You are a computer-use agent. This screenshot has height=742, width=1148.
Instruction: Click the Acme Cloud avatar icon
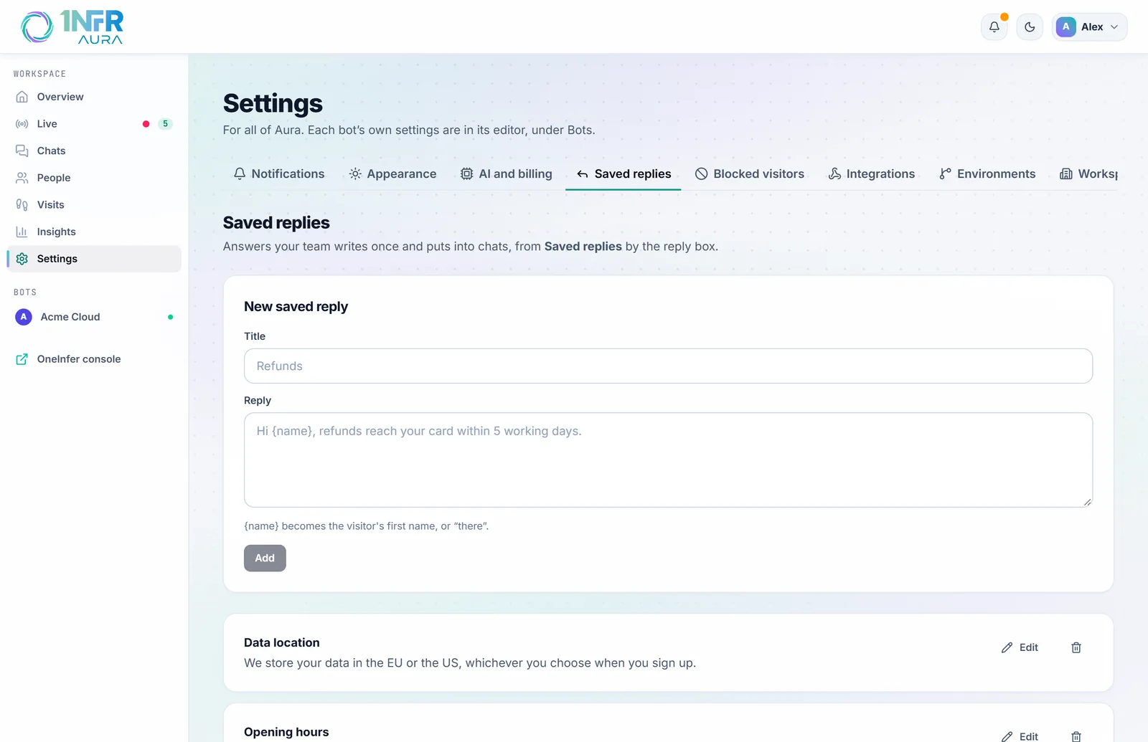24,317
